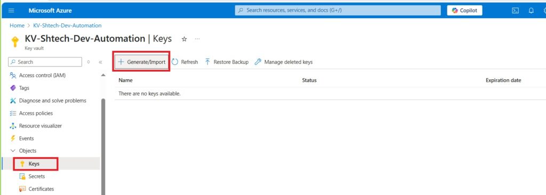
Task: Open the more options ellipsis by the title
Action: click(197, 39)
